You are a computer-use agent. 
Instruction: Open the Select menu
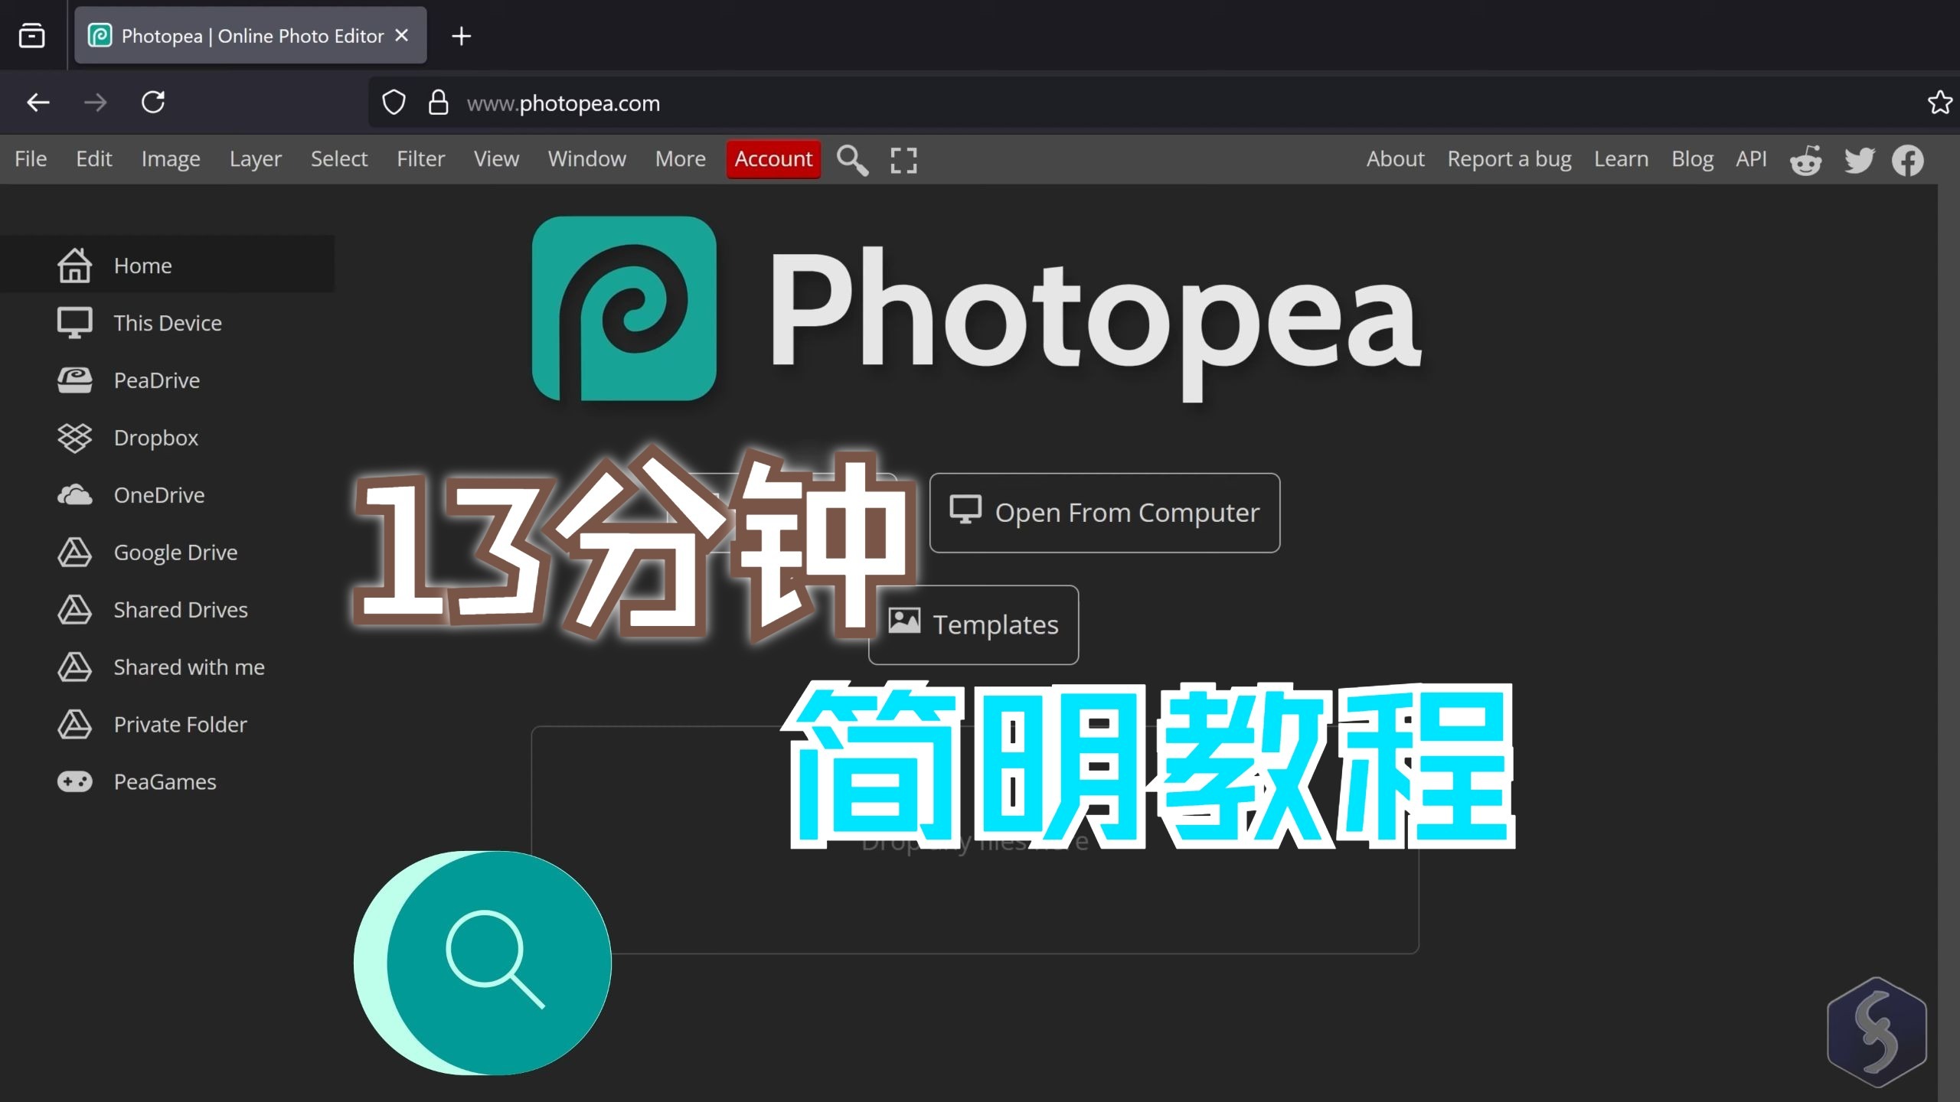coord(339,159)
